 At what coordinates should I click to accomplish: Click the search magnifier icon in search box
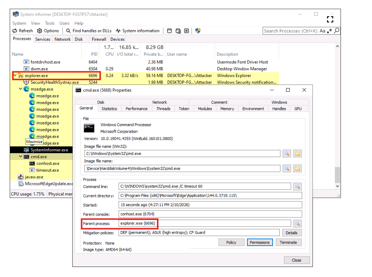point(336,31)
